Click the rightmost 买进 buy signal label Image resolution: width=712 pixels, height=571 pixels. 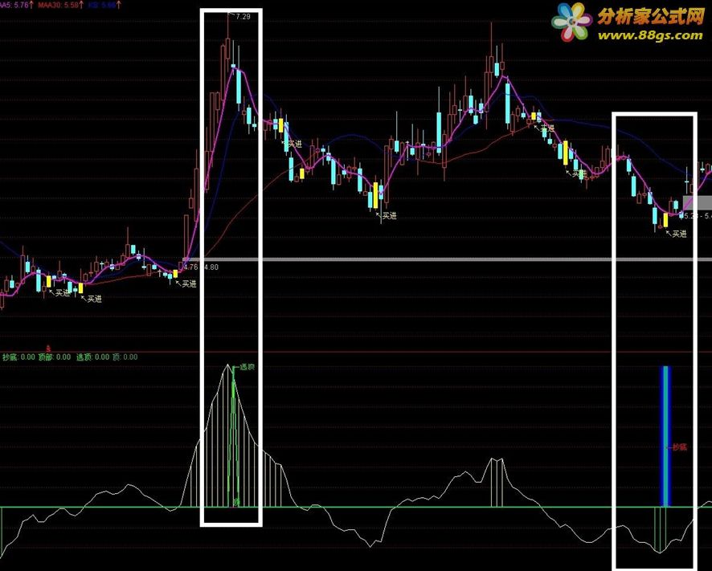tap(679, 234)
